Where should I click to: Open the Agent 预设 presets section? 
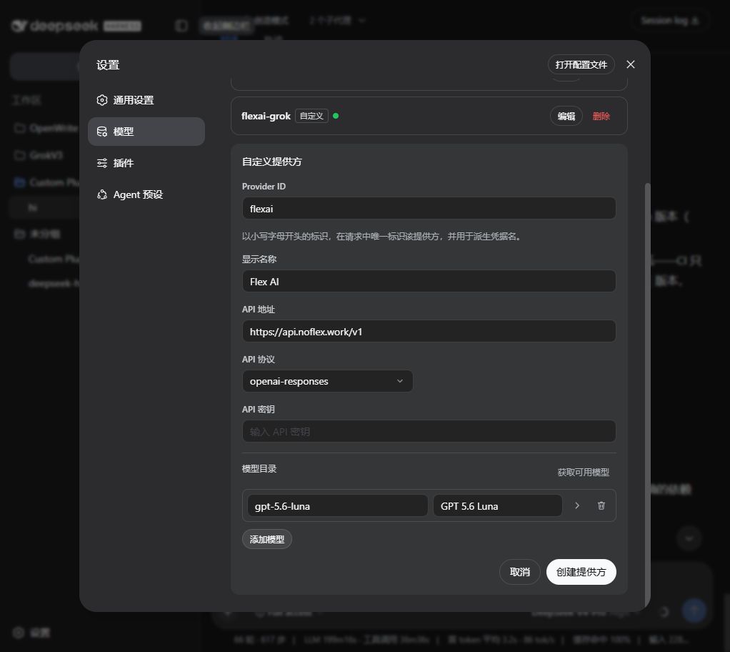coord(146,194)
